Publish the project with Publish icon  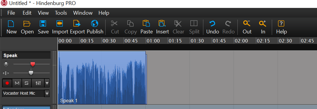point(95,24)
